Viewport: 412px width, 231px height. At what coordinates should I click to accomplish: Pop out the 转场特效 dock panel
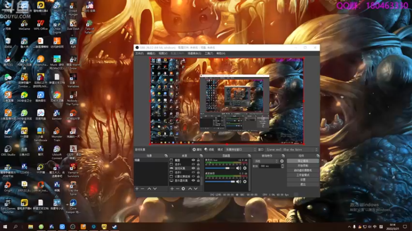pos(283,156)
